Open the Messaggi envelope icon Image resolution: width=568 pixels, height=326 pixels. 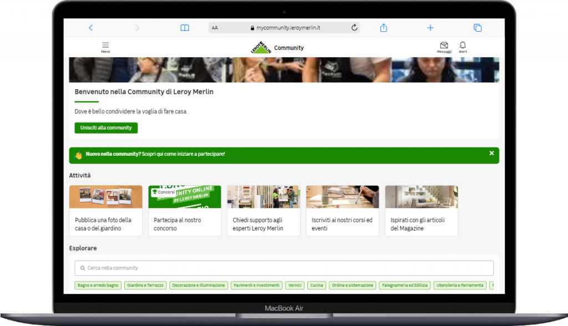[444, 47]
